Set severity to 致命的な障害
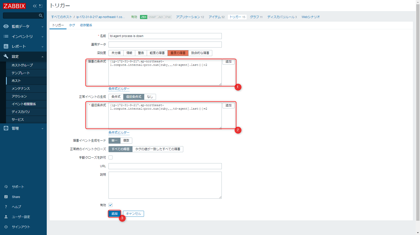Image resolution: width=420 pixels, height=235 pixels. [200, 53]
